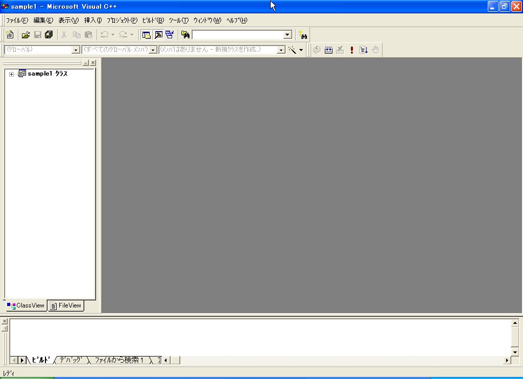The image size is (523, 379).
Task: Open the Undo history dropdown arrow
Action: tap(113, 35)
